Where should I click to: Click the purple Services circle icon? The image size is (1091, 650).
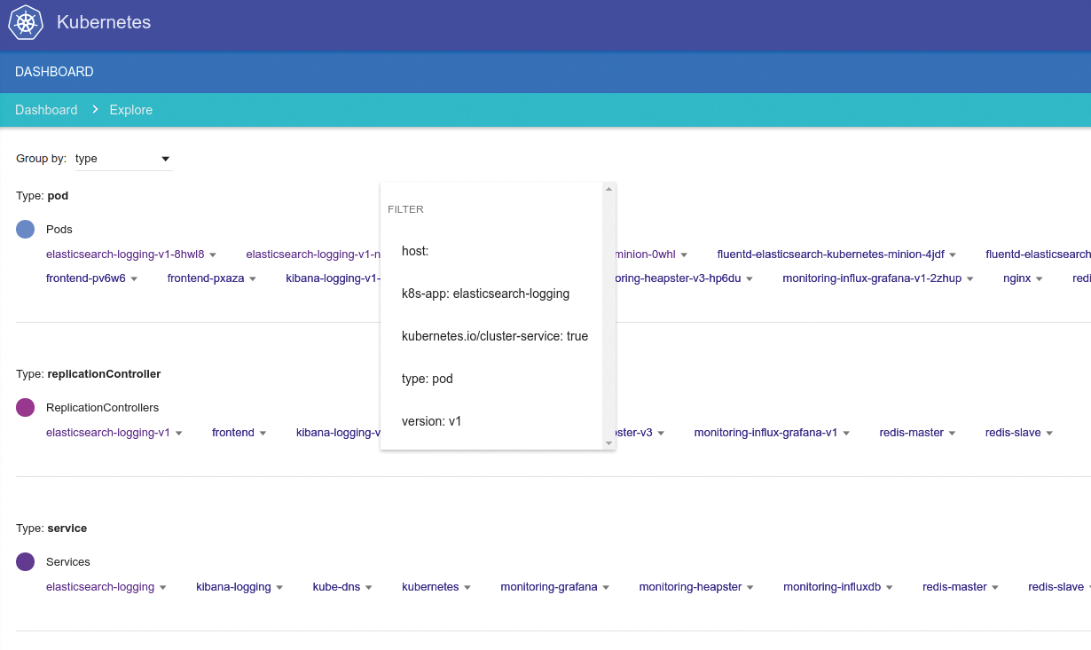tap(26, 562)
